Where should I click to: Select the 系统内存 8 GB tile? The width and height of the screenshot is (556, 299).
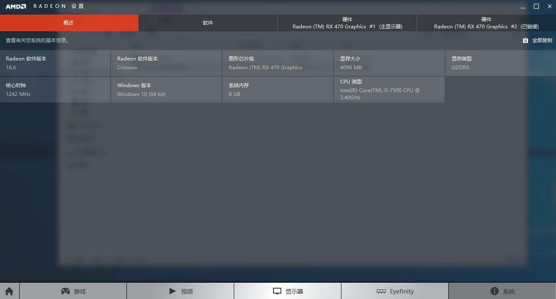278,90
